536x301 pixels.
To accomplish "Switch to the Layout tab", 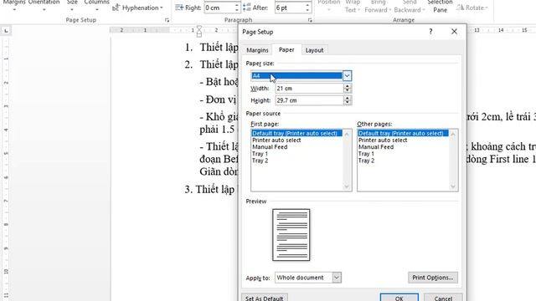I will pyautogui.click(x=315, y=50).
